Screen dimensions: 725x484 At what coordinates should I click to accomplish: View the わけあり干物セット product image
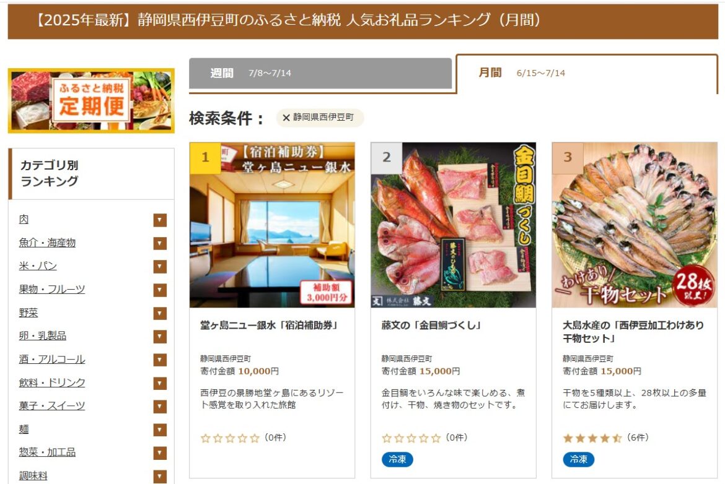click(635, 225)
